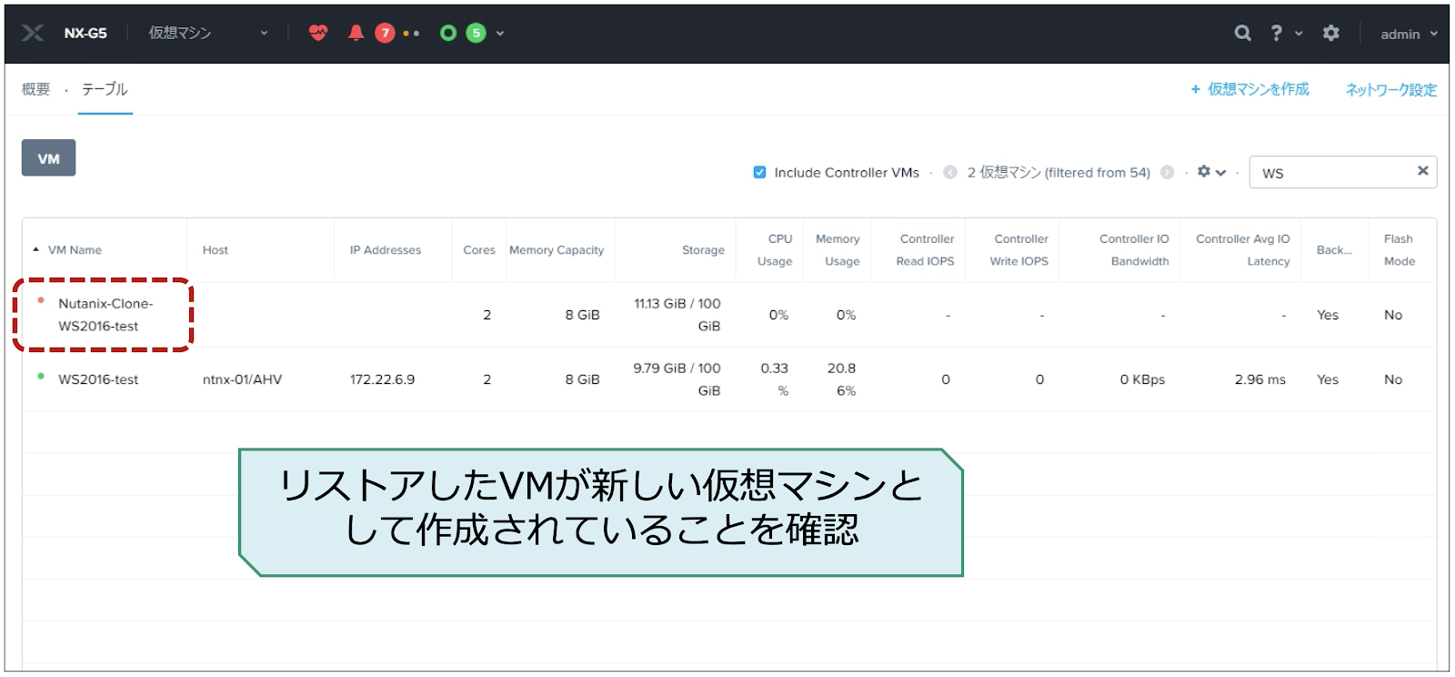Sort by Controller Avg IO Latency header
Image resolution: width=1455 pixels, height=677 pixels.
point(1243,250)
